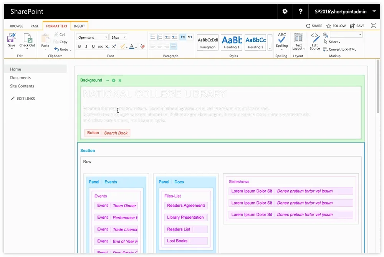Apply the Heading 2 style
The height and width of the screenshot is (257, 384).
[x=255, y=43]
